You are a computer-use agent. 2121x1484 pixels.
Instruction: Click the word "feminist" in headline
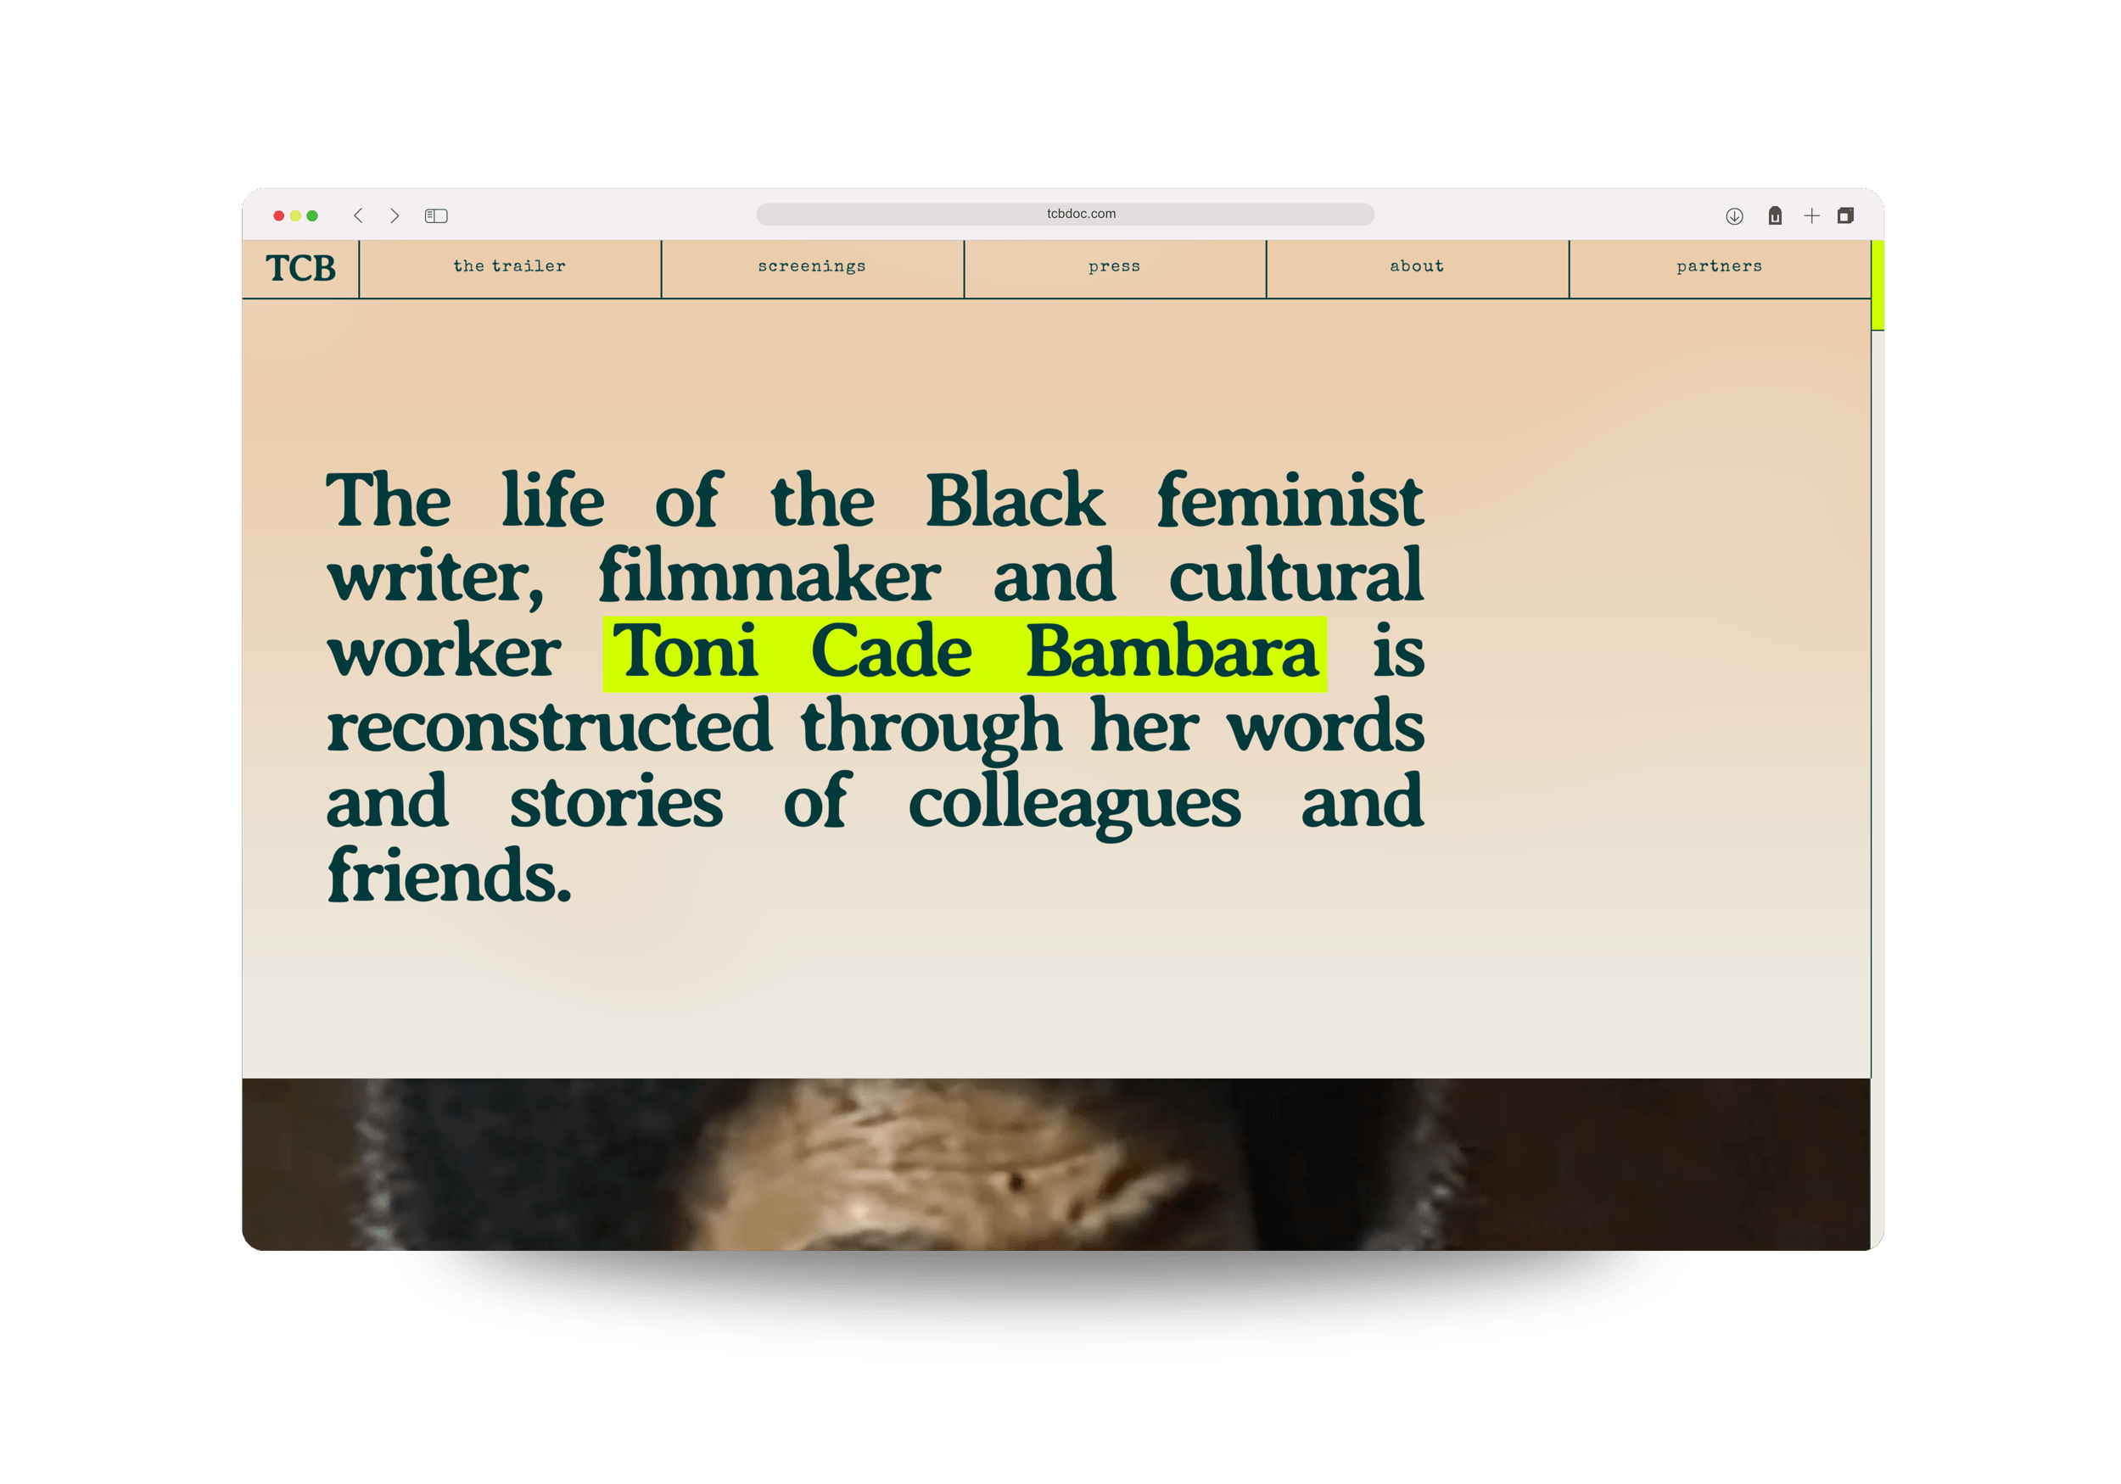[1290, 500]
